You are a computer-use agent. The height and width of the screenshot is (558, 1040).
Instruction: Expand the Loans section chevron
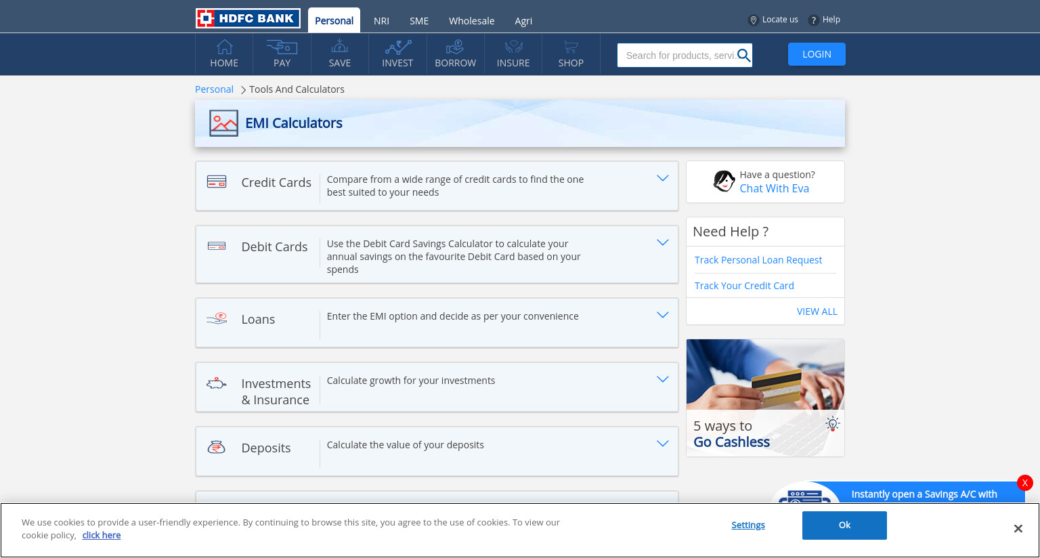tap(663, 315)
